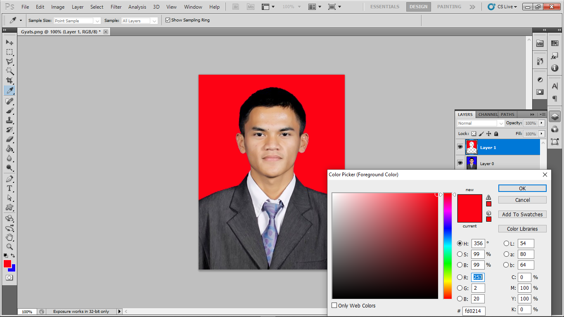Image resolution: width=564 pixels, height=317 pixels.
Task: Hide Layer 1 with eye icon
Action: (460, 147)
